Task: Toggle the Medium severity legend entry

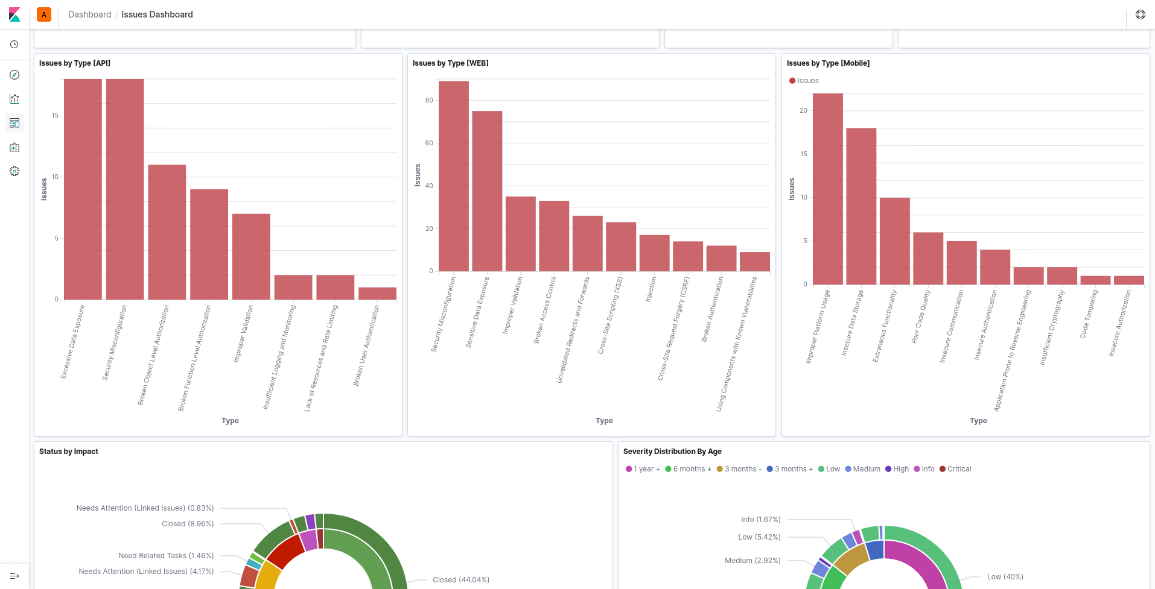Action: point(862,469)
